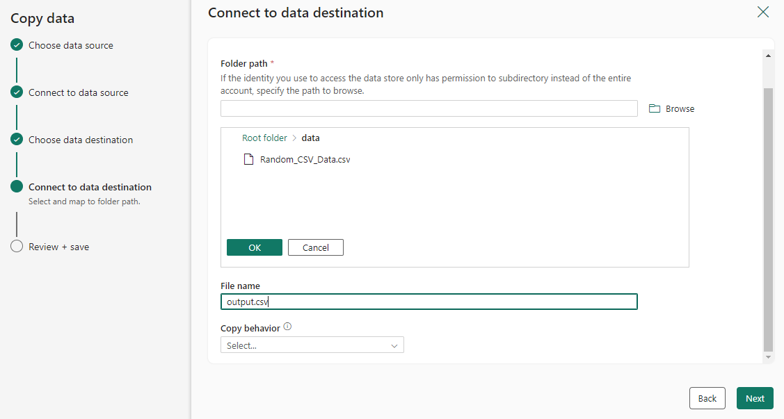Click OK in the folder browser

pyautogui.click(x=255, y=247)
